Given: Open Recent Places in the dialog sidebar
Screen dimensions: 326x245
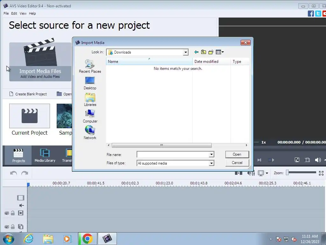Looking at the screenshot, I should point(90,66).
